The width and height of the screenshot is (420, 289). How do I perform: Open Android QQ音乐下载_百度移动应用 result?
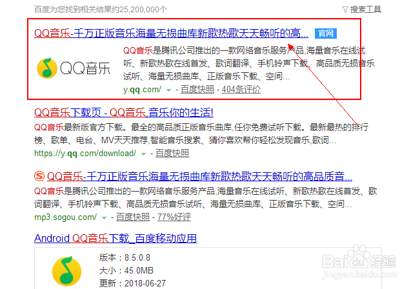(x=115, y=239)
